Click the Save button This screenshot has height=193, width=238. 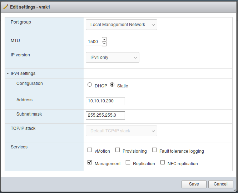194,184
